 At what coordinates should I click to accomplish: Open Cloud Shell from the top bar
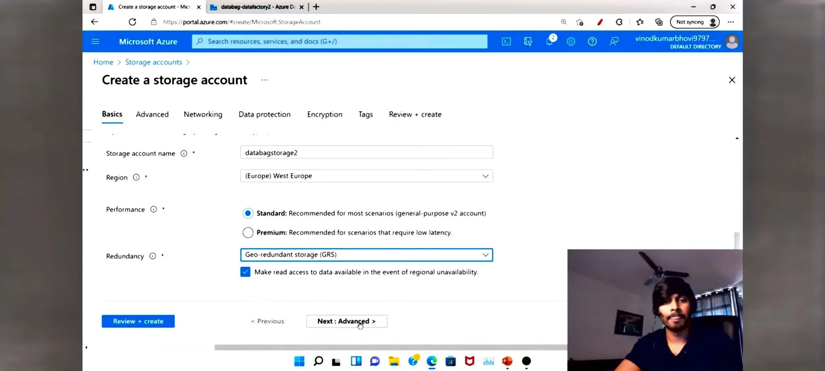(x=506, y=41)
